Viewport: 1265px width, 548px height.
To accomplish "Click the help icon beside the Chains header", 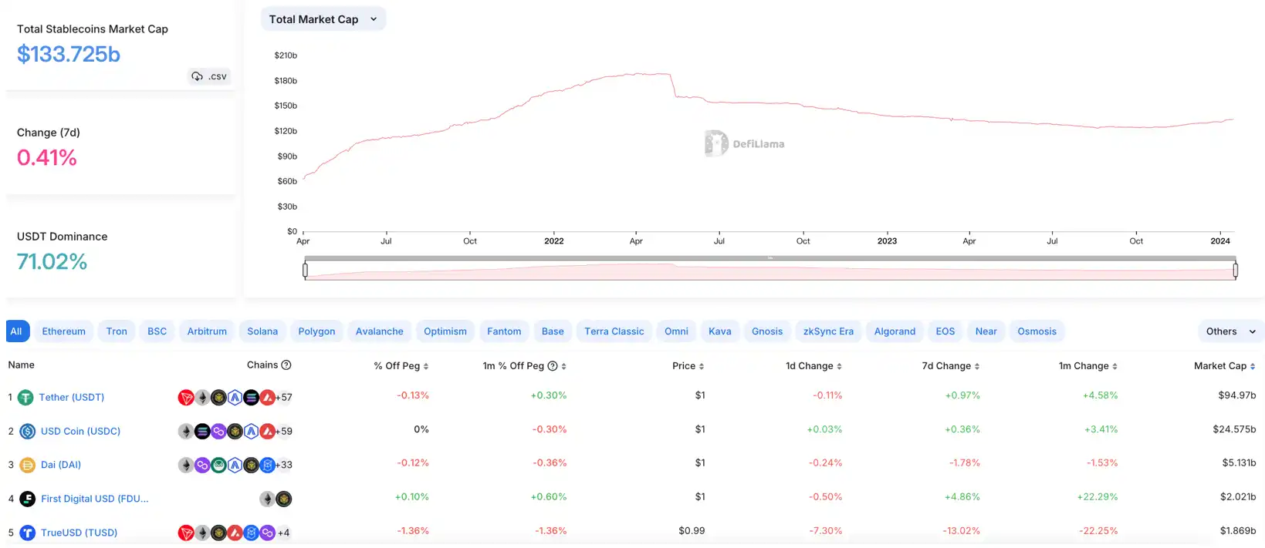I will click(286, 365).
